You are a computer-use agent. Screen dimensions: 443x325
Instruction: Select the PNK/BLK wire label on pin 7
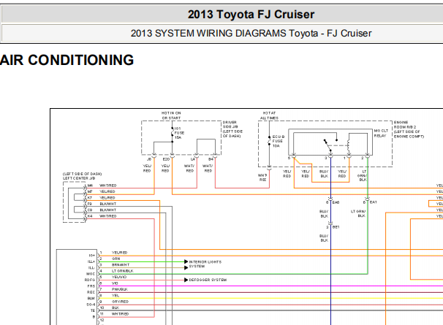coord(120,289)
